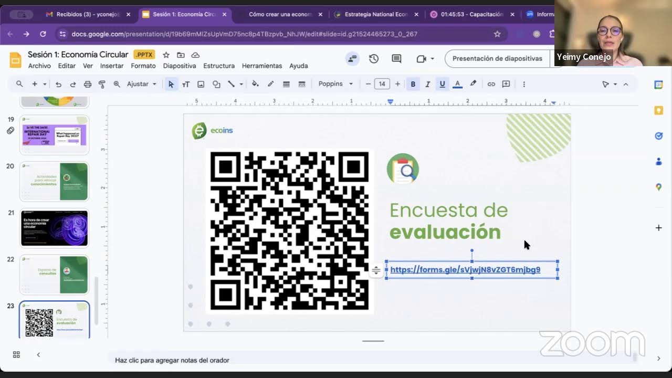The width and height of the screenshot is (672, 378).
Task: Click the grid view icon
Action: tap(16, 355)
